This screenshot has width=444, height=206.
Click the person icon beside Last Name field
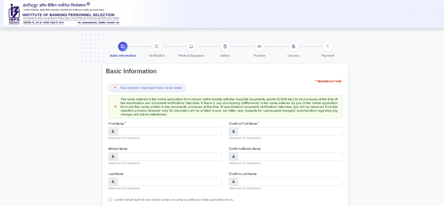point(113,182)
